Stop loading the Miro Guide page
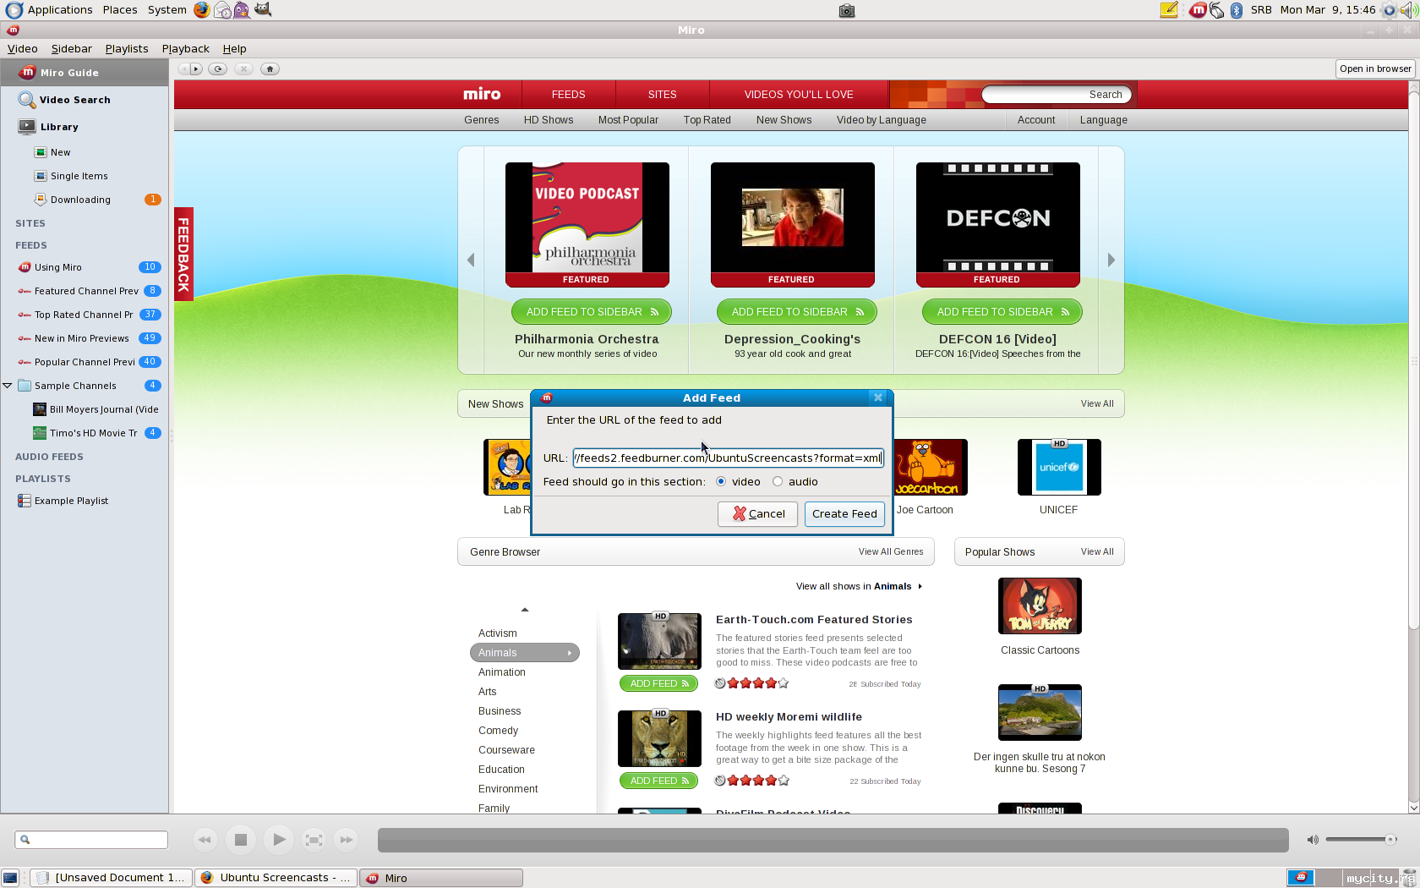The width and height of the screenshot is (1420, 888). pos(244,69)
